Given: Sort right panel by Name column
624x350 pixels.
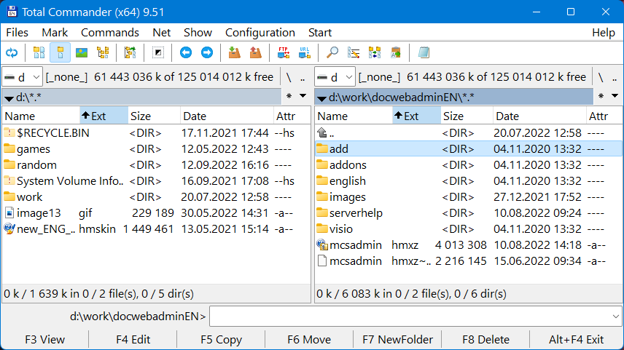Looking at the screenshot, I should (354, 116).
